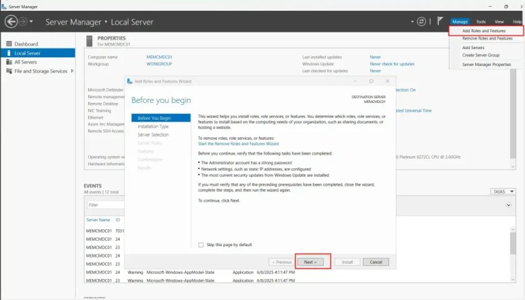This screenshot has height=300, width=525.
Task: Select Server Selection wizard step
Action: pyautogui.click(x=153, y=135)
